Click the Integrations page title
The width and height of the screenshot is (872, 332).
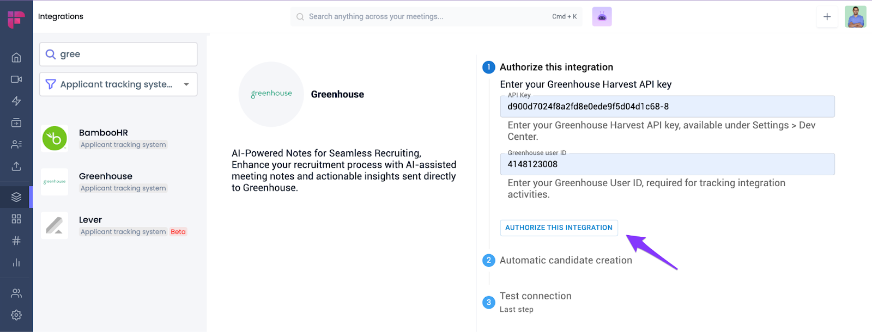click(x=60, y=16)
